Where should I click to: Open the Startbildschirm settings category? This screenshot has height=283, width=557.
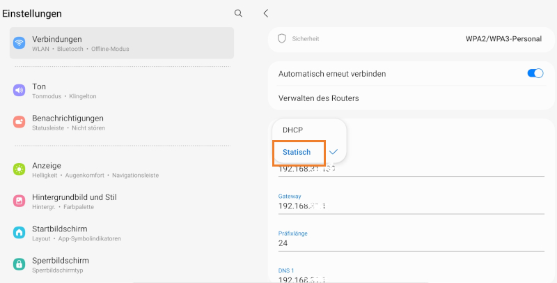(122, 233)
